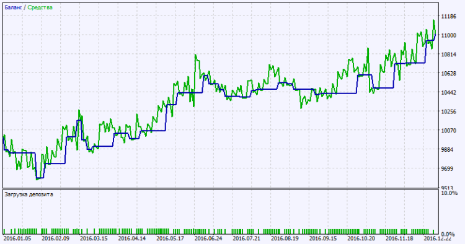465x244 pixels.
Task: Click the 2016.09.15 date label
Action: [323, 238]
